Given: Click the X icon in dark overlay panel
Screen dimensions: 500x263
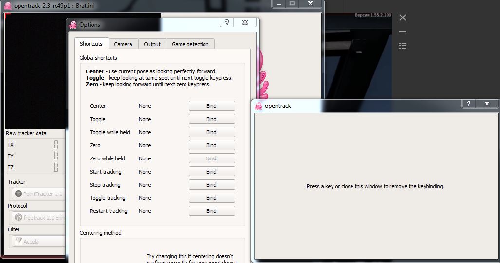Looking at the screenshot, I should click(403, 18).
